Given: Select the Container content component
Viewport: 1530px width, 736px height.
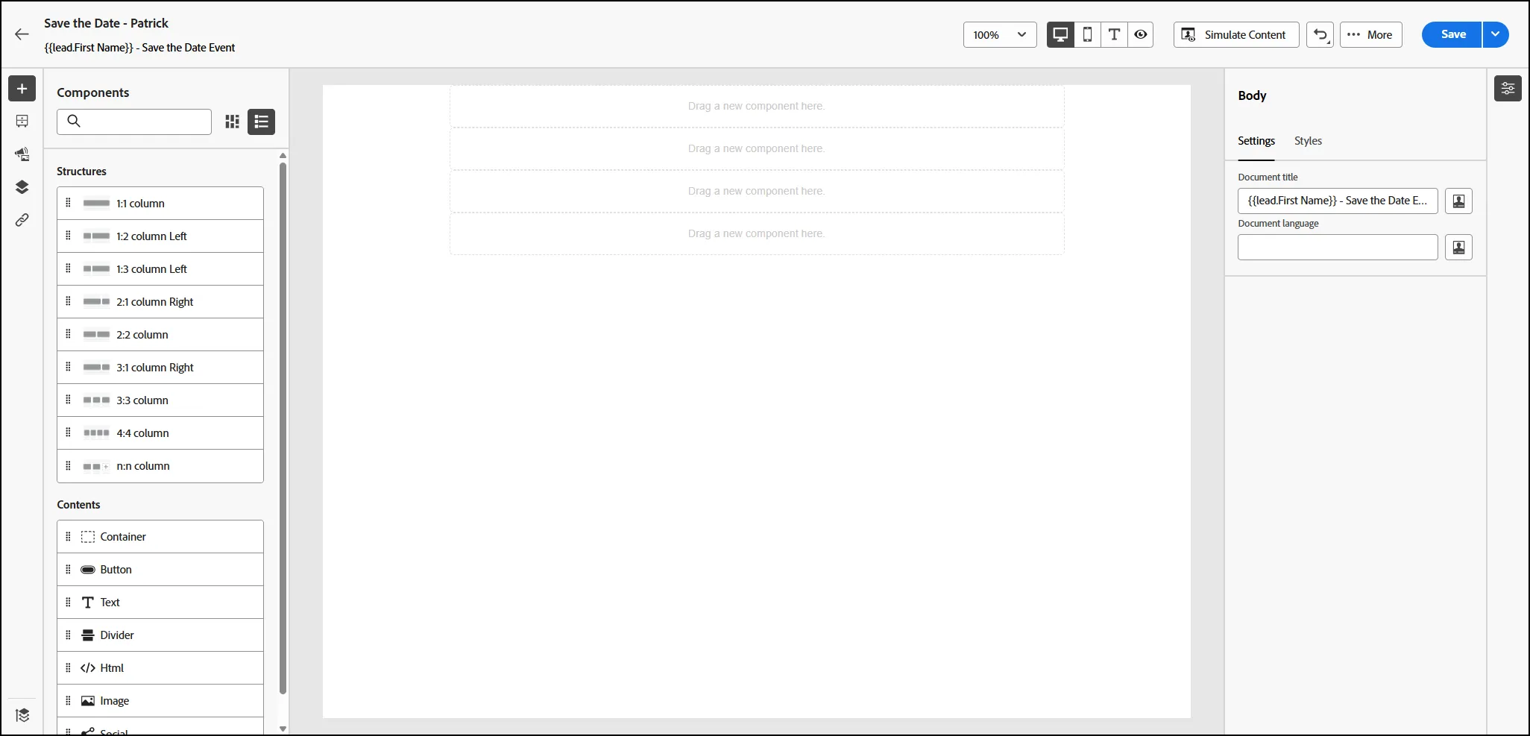Looking at the screenshot, I should 160,537.
